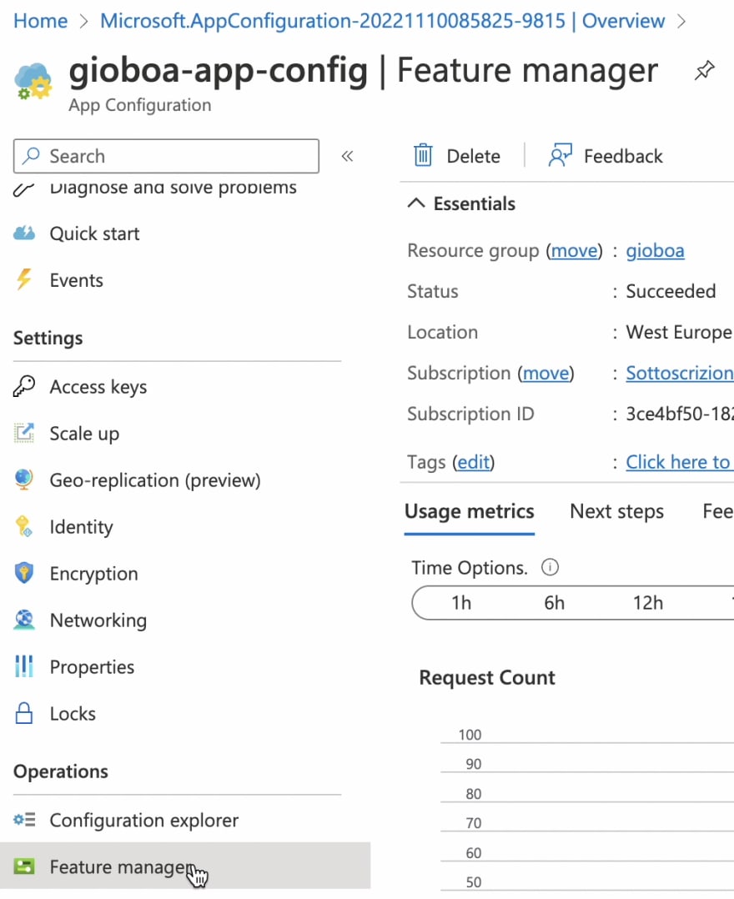Click the Settings section heading
This screenshot has width=734, height=899.
point(48,339)
